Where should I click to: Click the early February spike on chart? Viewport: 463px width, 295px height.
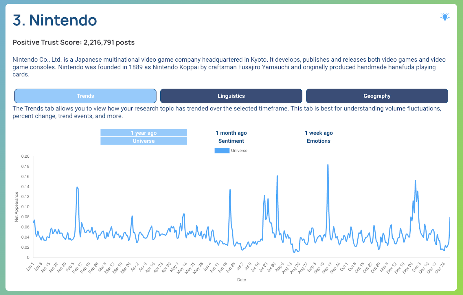pos(77,187)
